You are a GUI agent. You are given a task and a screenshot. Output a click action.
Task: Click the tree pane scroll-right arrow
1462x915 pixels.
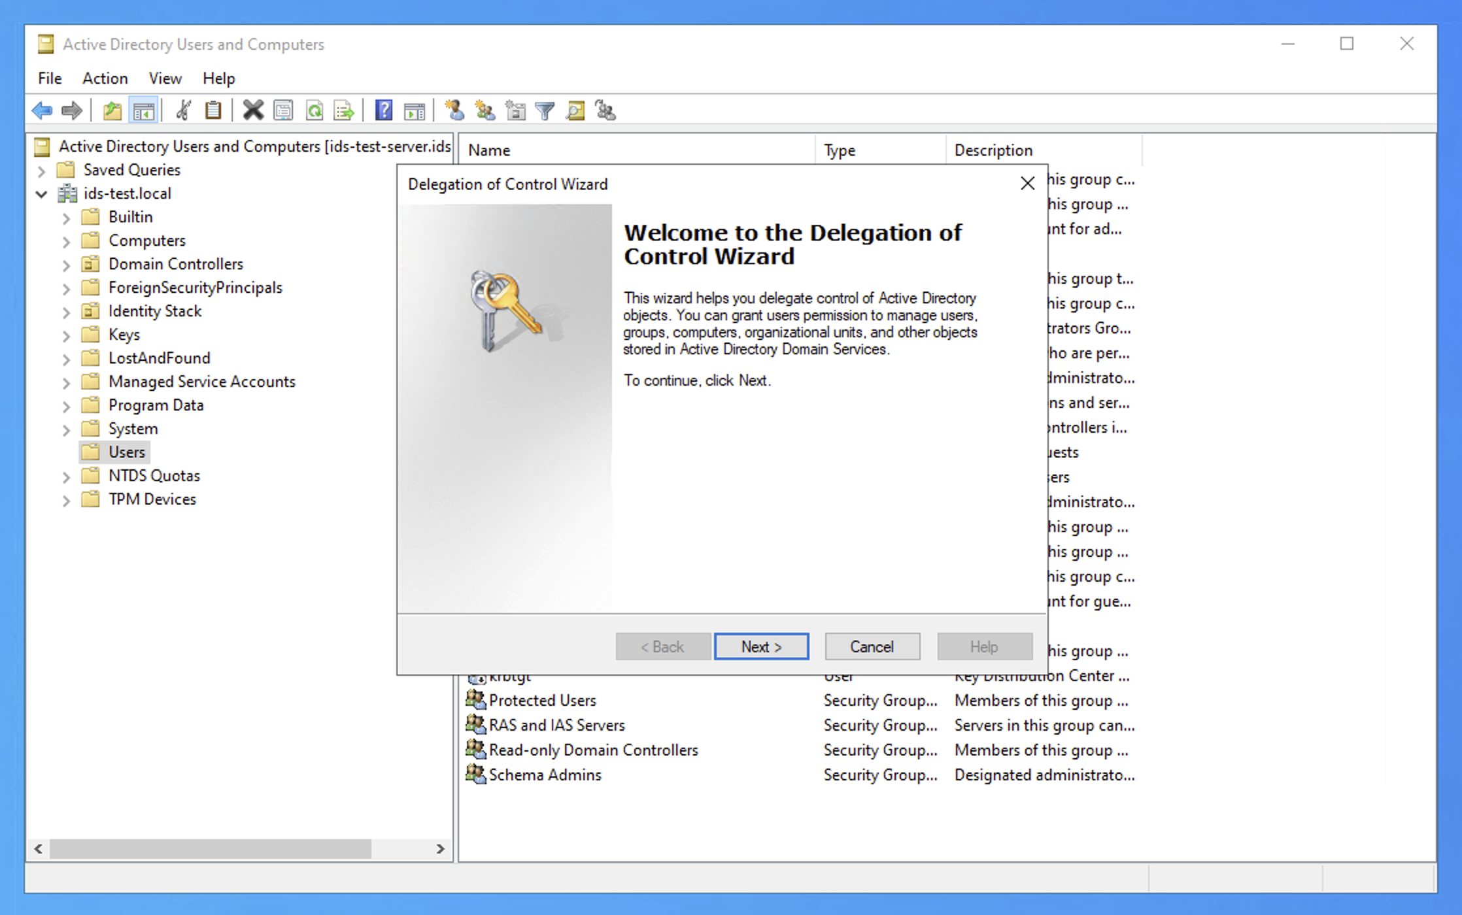pos(440,848)
